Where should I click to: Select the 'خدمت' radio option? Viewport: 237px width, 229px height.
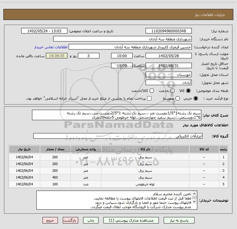(172, 91)
